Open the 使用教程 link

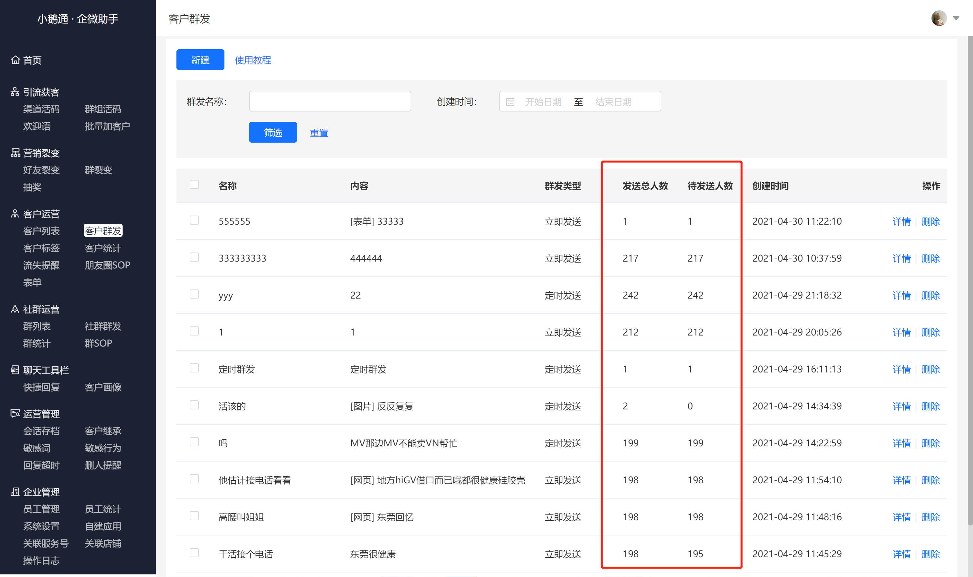pos(253,60)
